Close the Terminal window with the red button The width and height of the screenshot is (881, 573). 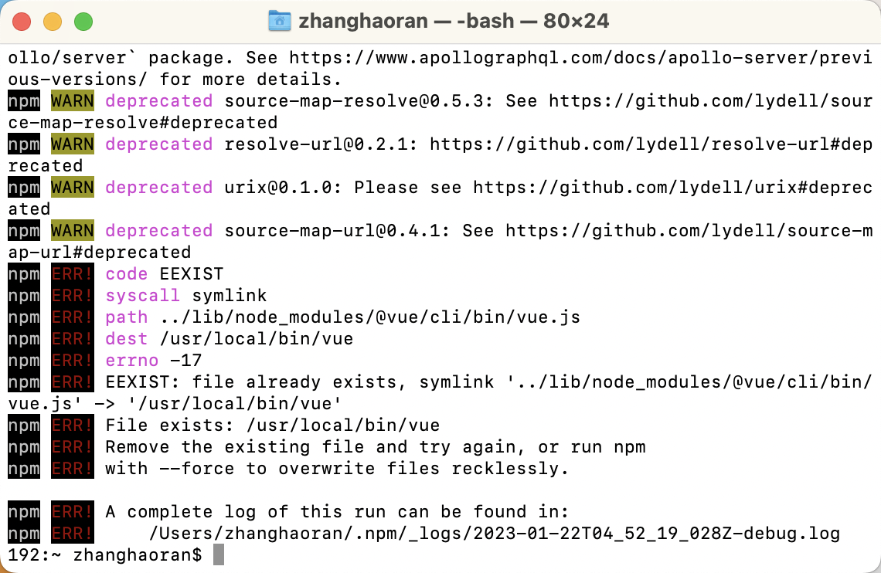click(22, 22)
